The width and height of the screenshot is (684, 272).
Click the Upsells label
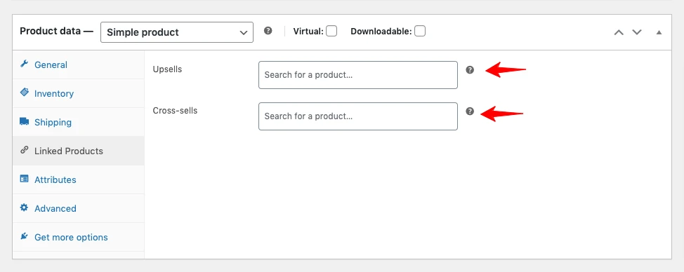(x=167, y=69)
